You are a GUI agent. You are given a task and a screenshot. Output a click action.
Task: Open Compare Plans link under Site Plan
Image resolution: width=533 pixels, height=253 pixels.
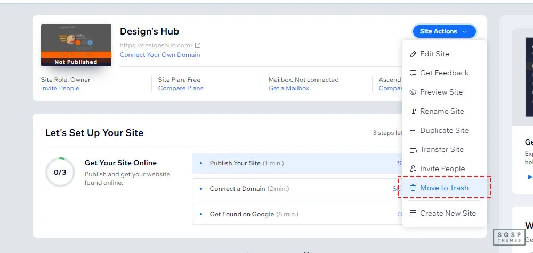(x=181, y=88)
